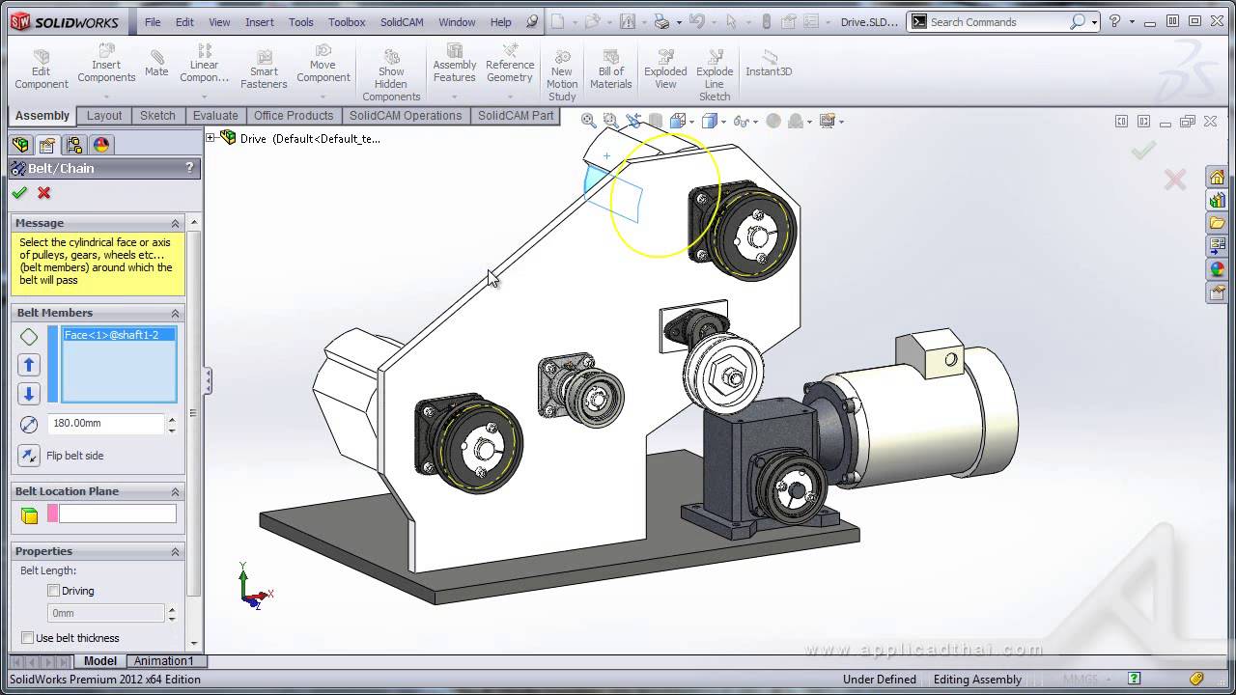The image size is (1236, 695).
Task: Open the Mate tool
Action: coord(155,63)
